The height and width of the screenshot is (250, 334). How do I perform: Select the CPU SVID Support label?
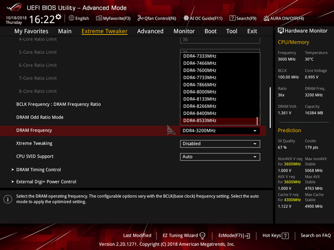[35, 156]
